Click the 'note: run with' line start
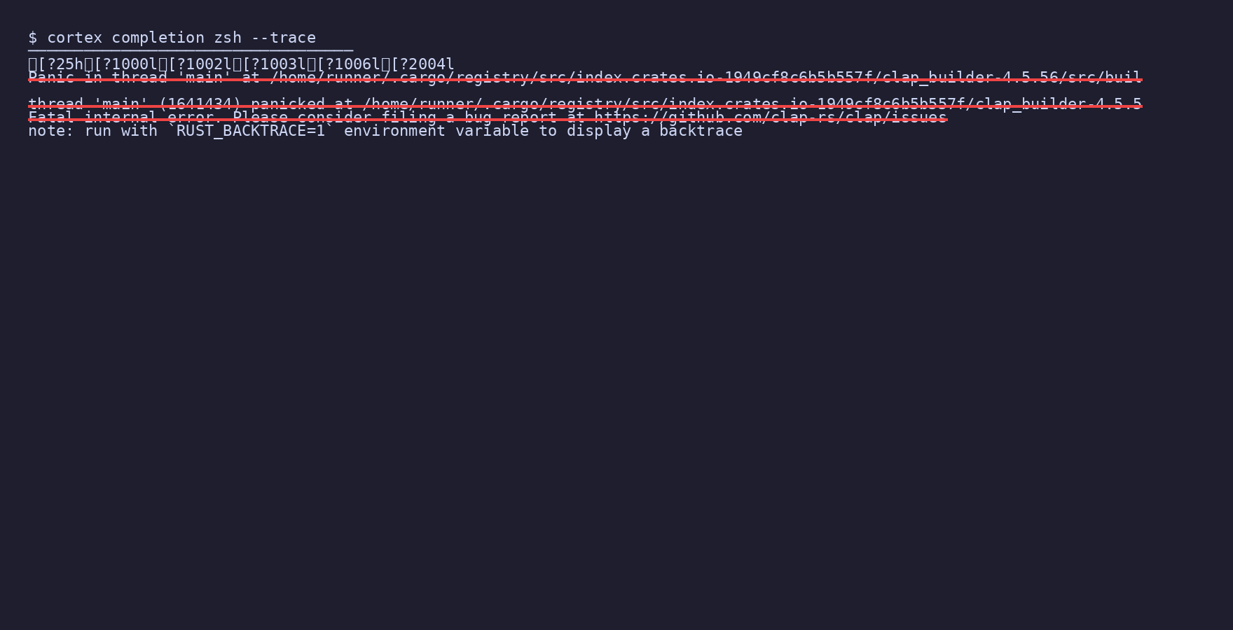Image resolution: width=1233 pixels, height=630 pixels. pos(92,131)
